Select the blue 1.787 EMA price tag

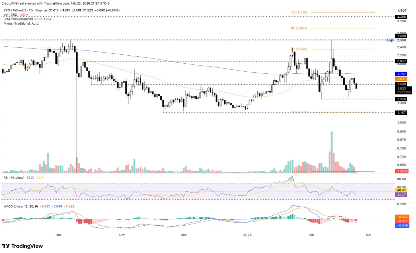pyautogui.click(x=402, y=74)
